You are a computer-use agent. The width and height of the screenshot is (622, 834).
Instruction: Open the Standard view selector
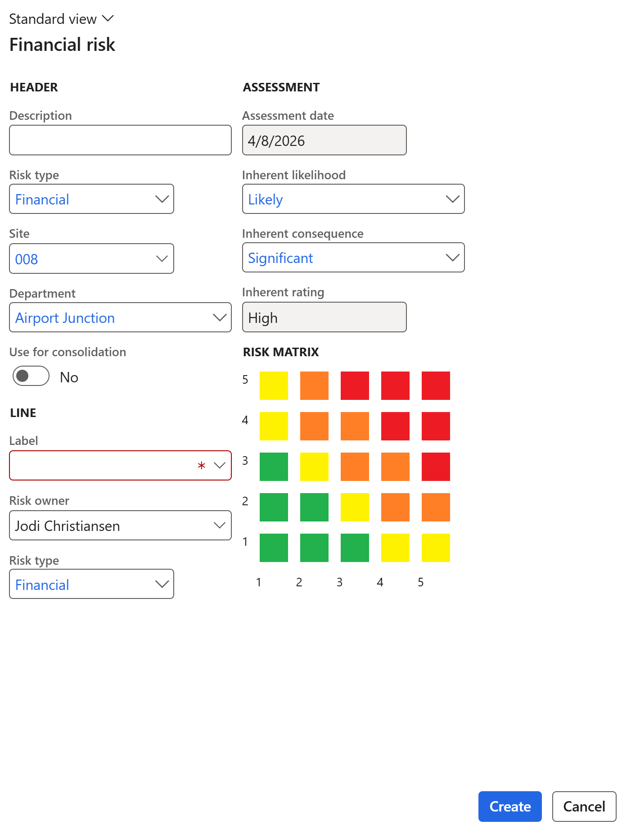tap(61, 19)
